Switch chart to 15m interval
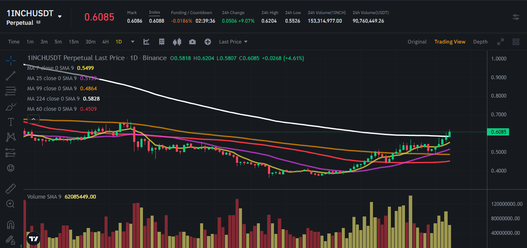 pos(74,42)
